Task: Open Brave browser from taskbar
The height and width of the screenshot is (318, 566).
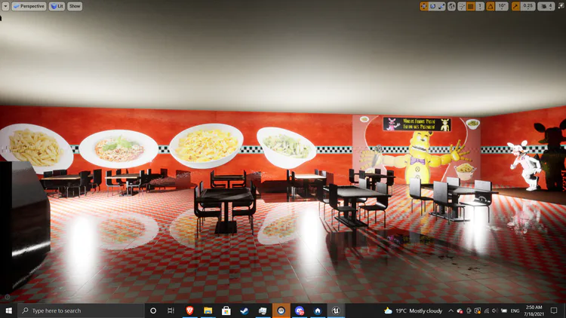Action: 189,310
